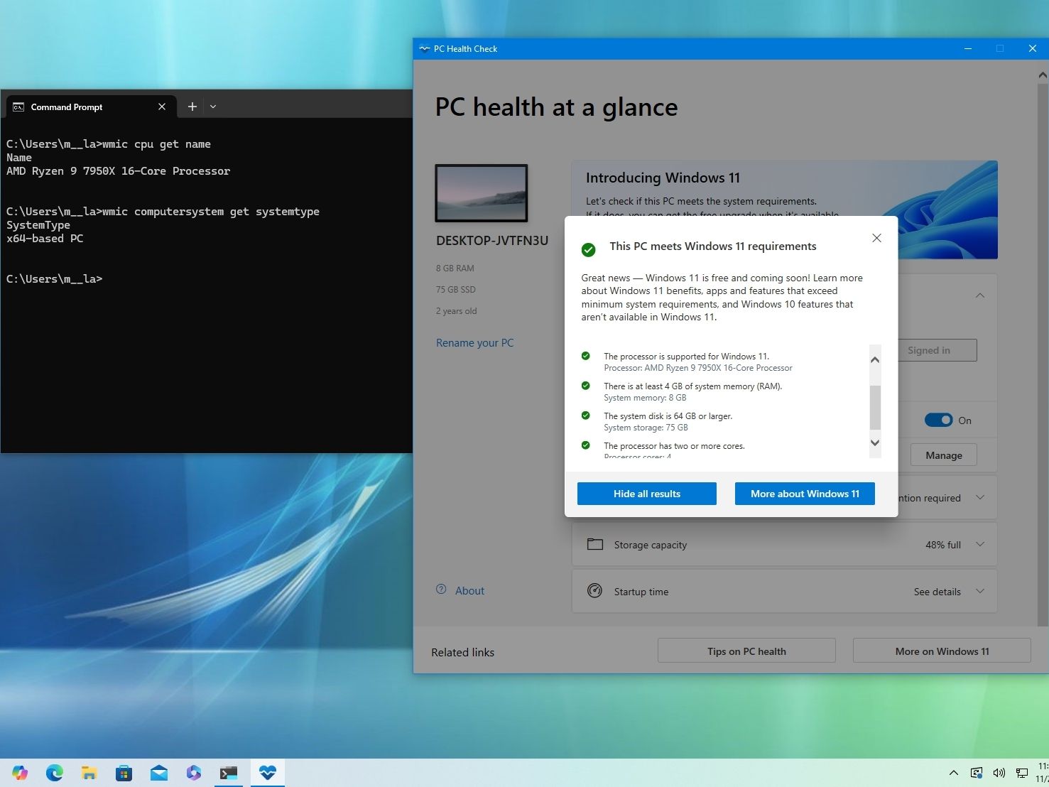Expand the Storage capacity section
The width and height of the screenshot is (1049, 787).
980,545
